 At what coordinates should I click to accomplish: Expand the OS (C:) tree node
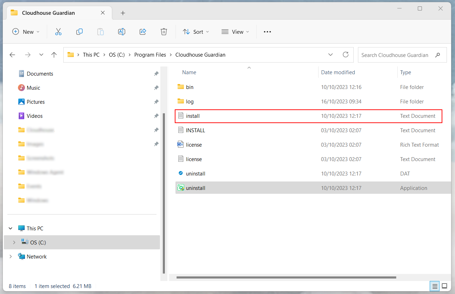pos(14,242)
